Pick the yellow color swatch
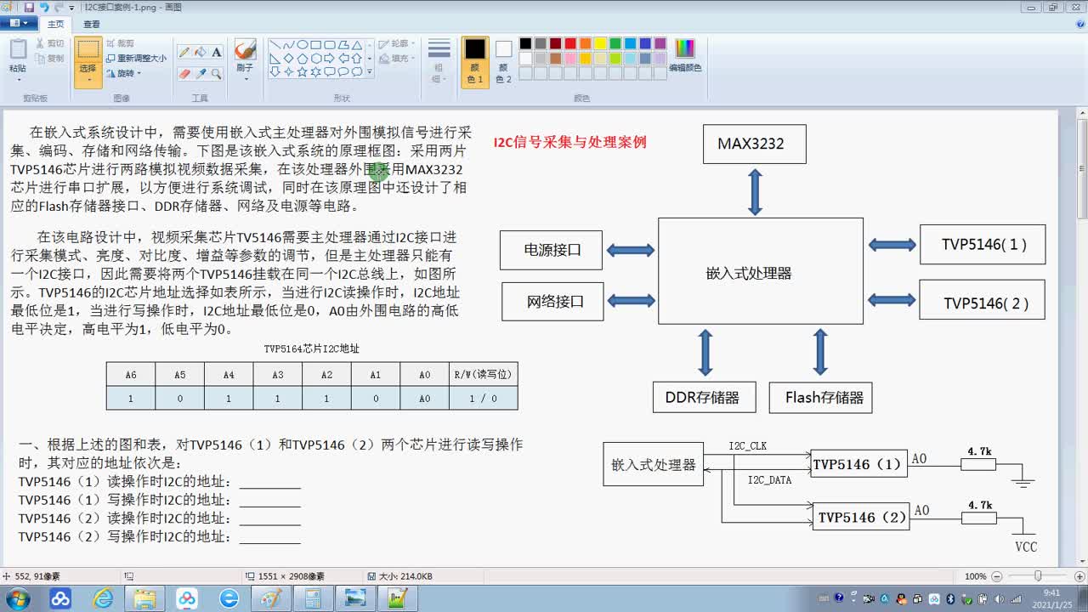 pyautogui.click(x=600, y=43)
